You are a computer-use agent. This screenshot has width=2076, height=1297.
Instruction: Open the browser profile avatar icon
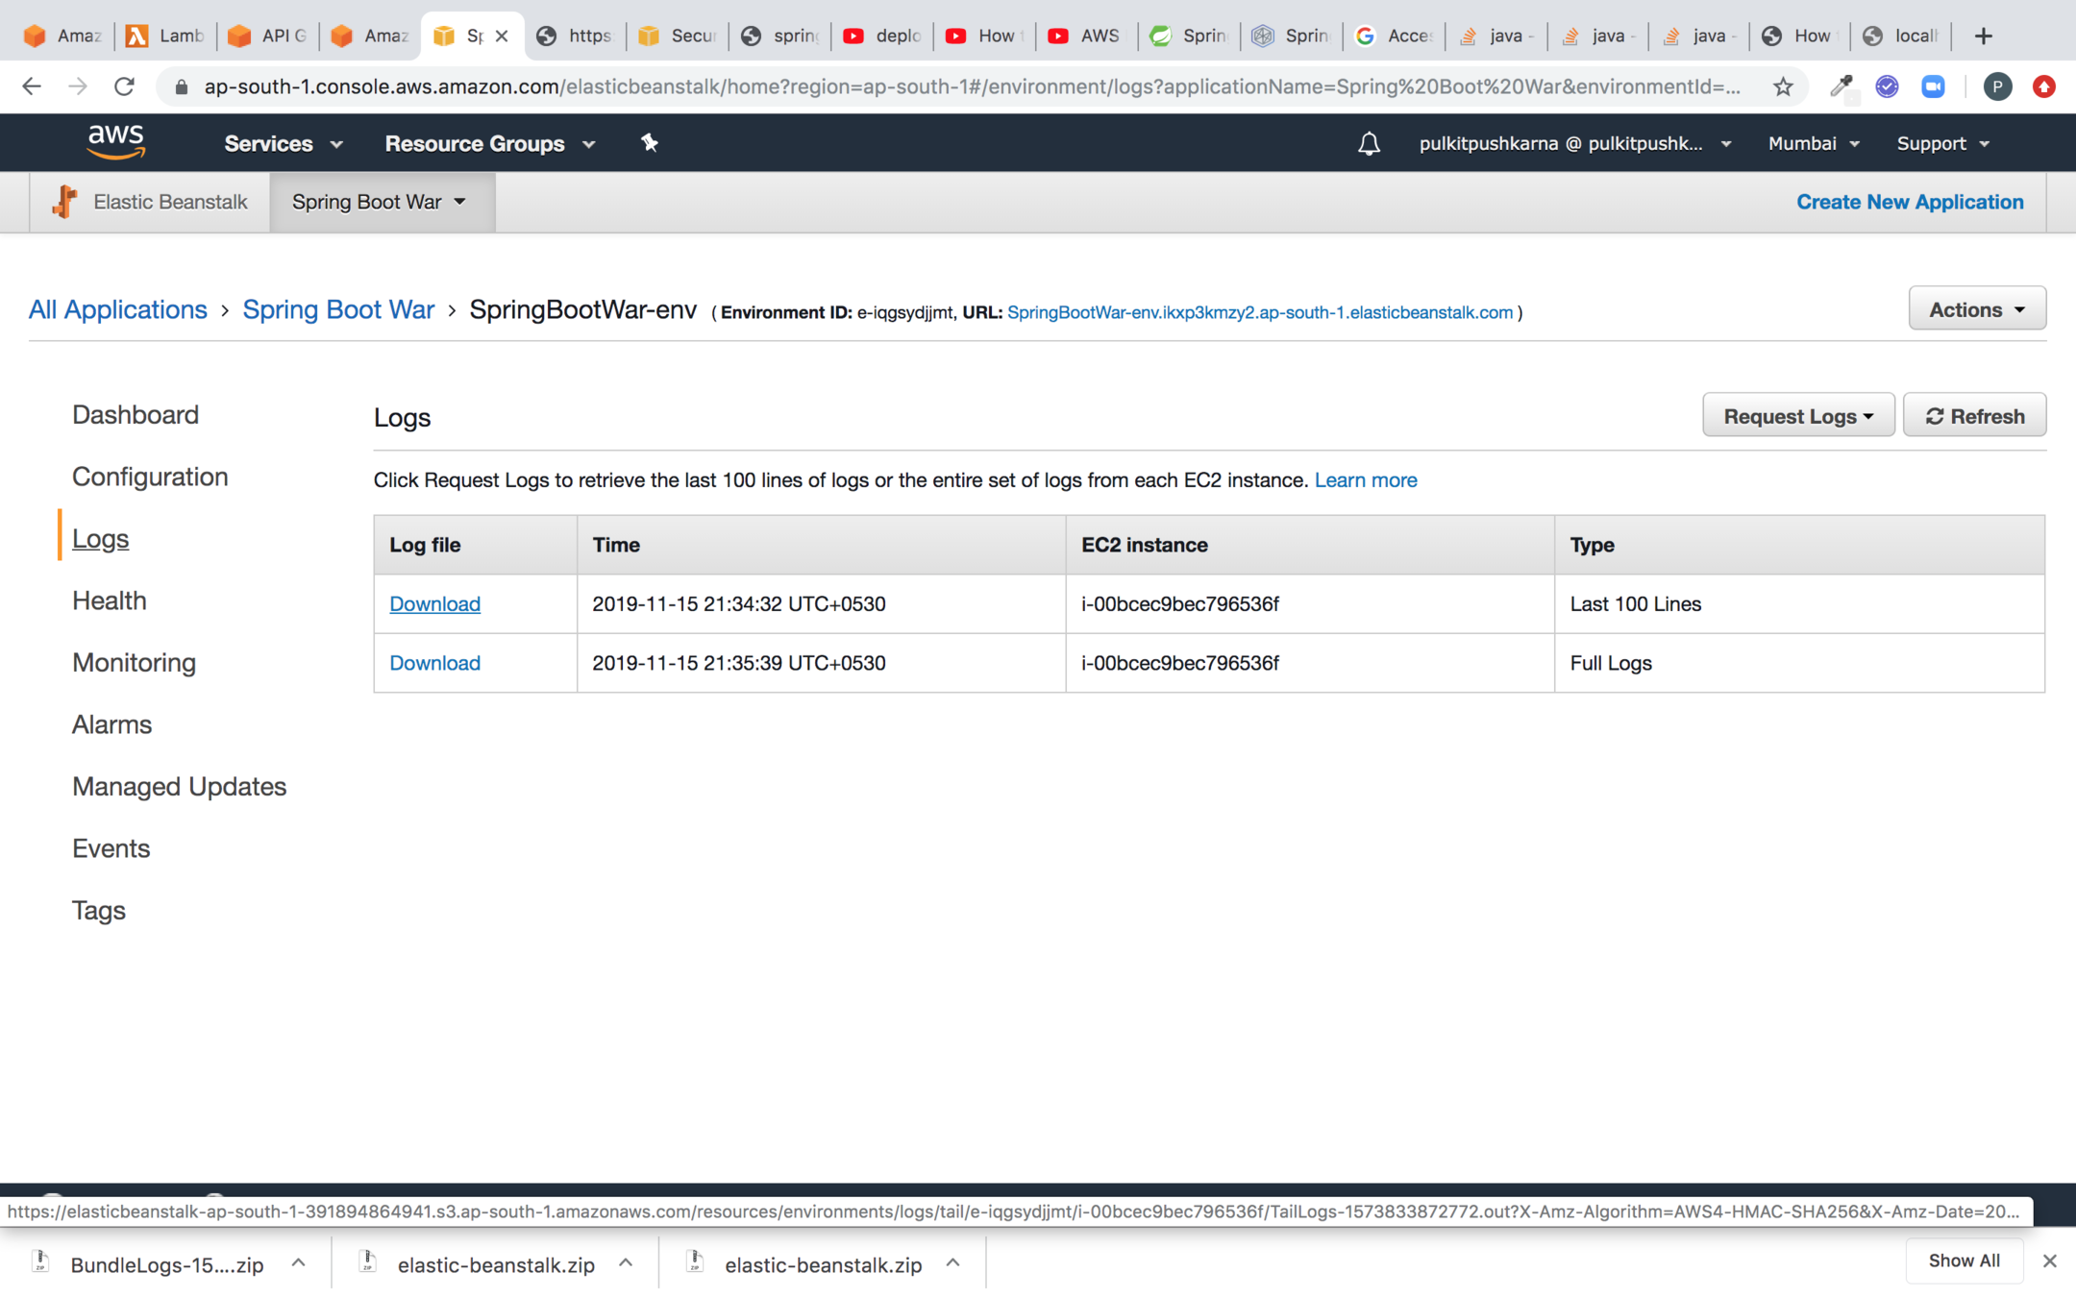[x=1997, y=87]
